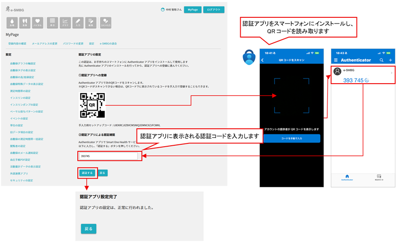The height and width of the screenshot is (244, 397).
Task: Tap the Authenticator home tab icon
Action: click(x=347, y=177)
